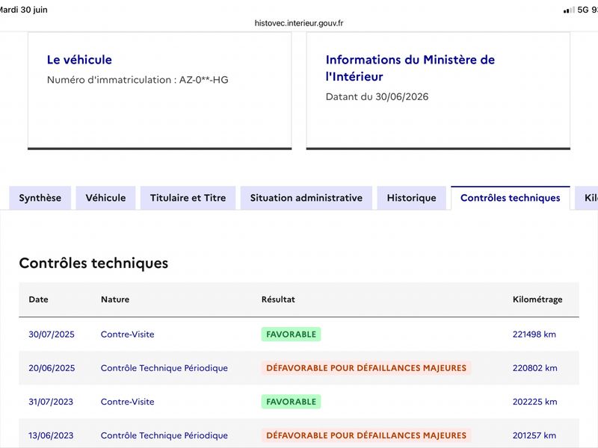Viewport: 598px width, 448px height.
Task: Click the Kilométrage column header
Action: [x=537, y=300]
